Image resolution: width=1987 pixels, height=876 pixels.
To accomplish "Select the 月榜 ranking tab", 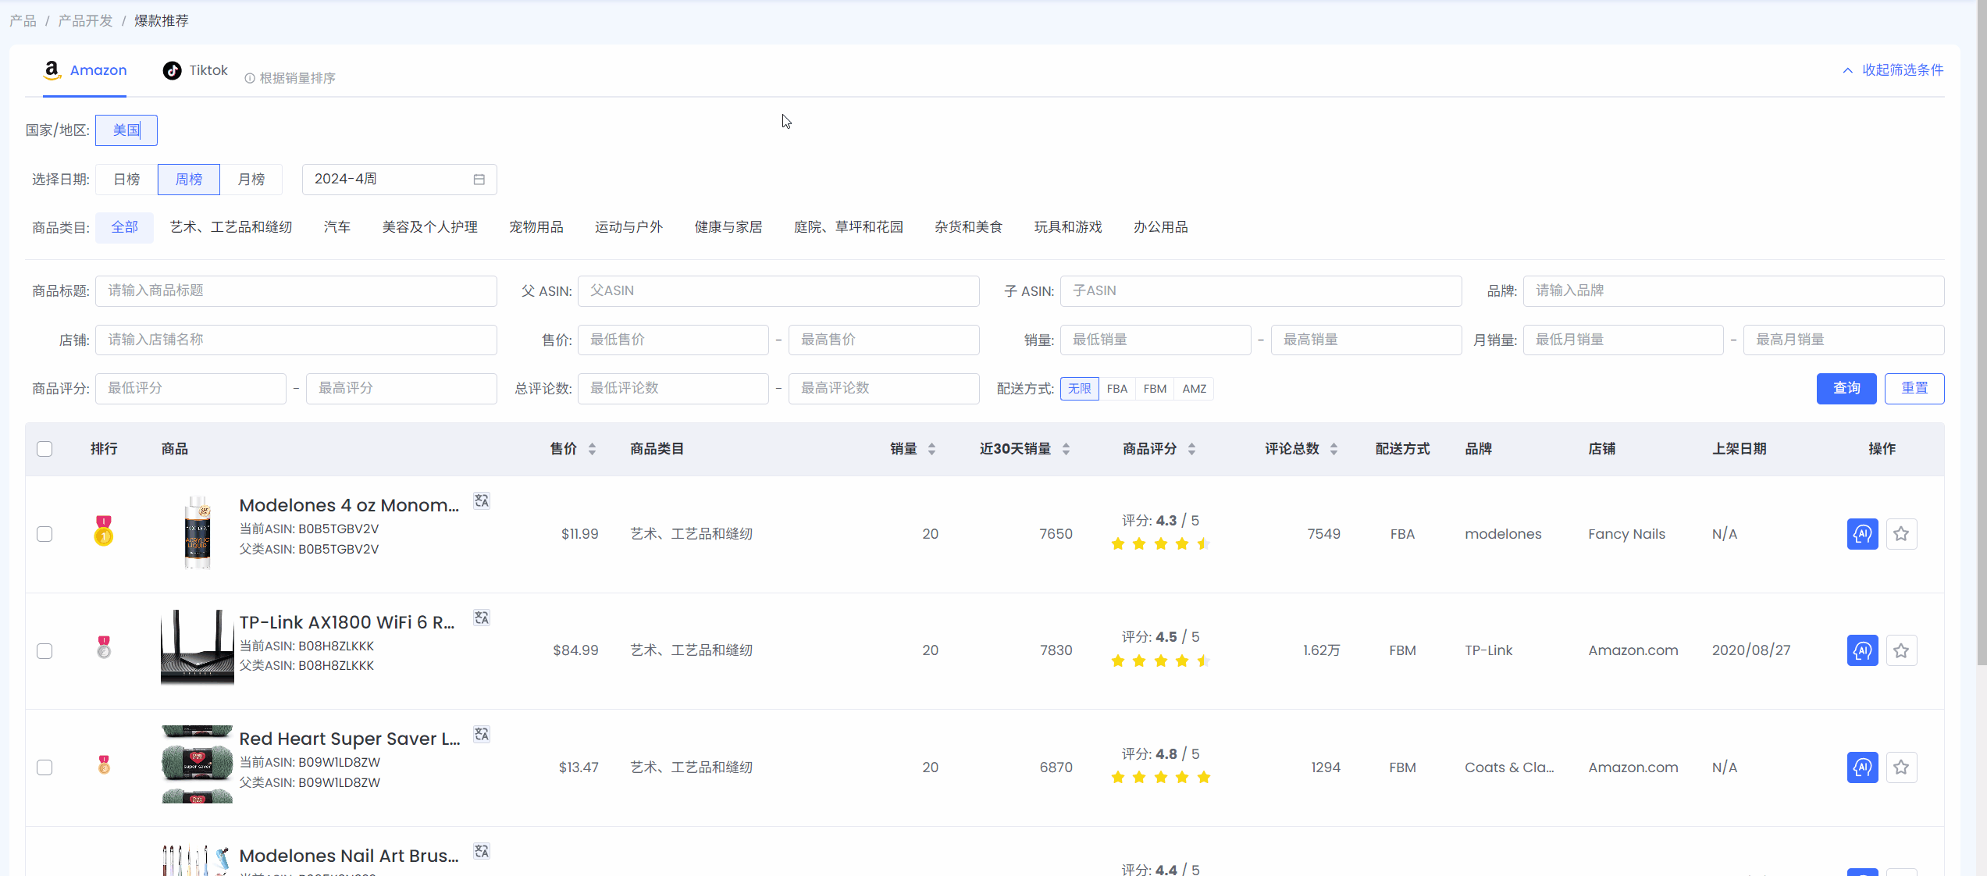I will coord(251,180).
